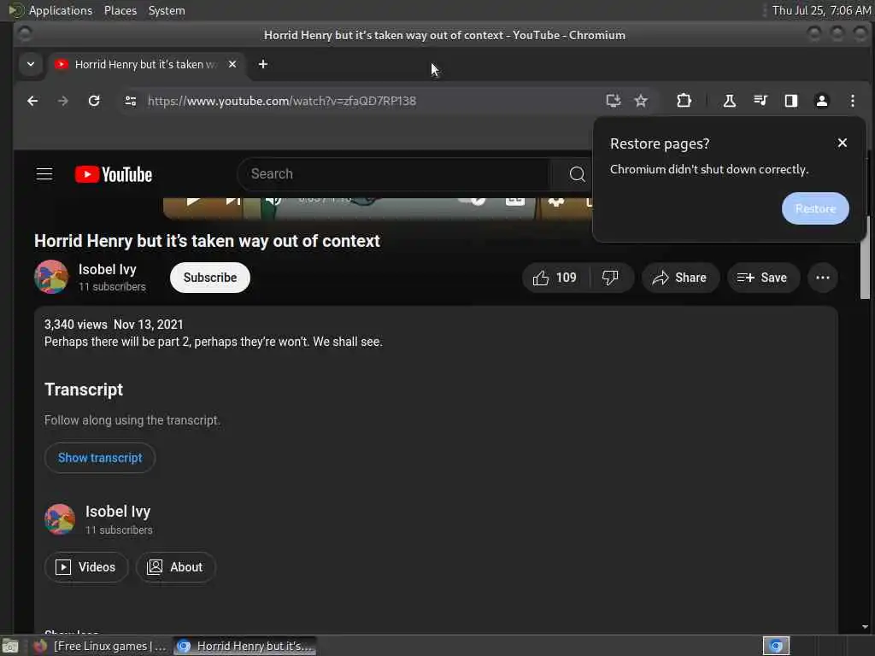The height and width of the screenshot is (656, 875).
Task: Reload the YouTube page
Action: (x=94, y=101)
